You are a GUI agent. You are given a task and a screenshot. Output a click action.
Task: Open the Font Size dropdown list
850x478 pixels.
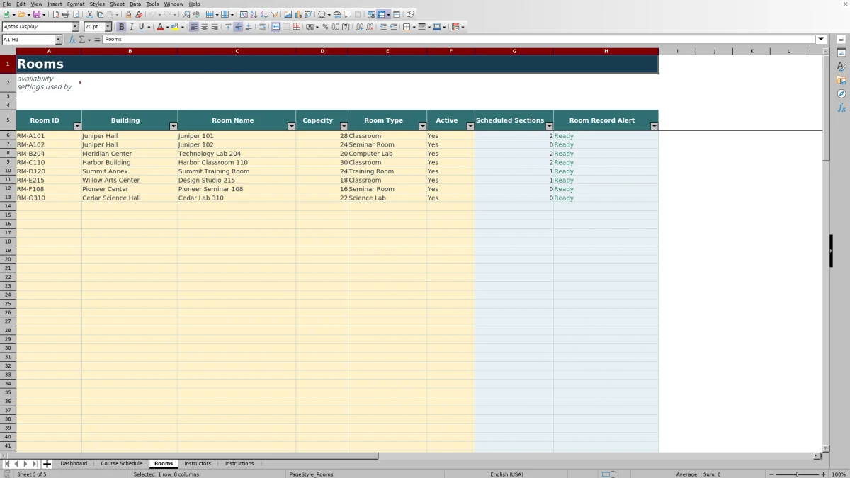pos(108,27)
